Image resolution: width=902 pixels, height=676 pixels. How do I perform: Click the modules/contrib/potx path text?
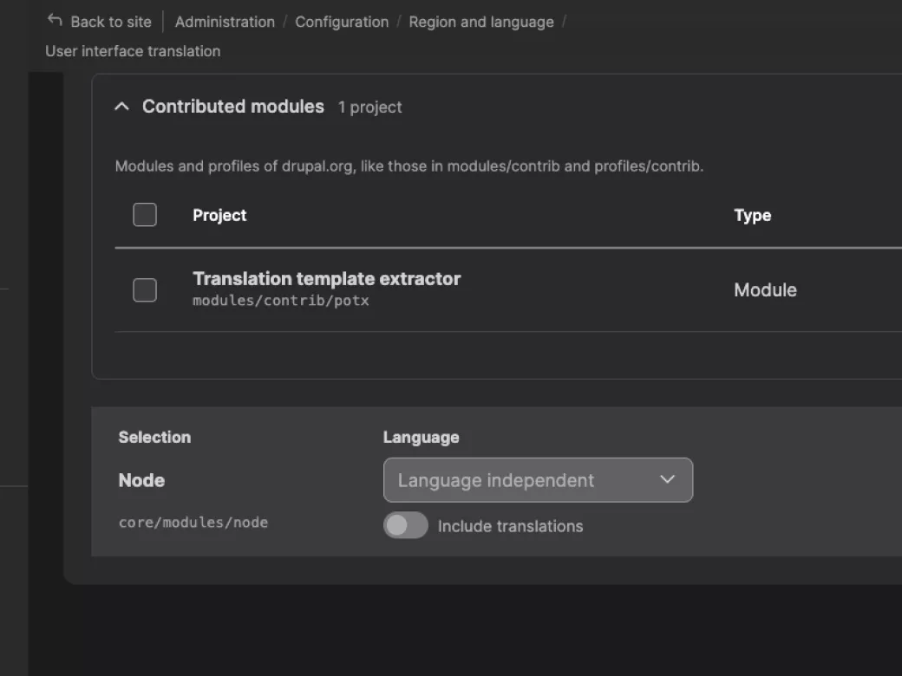(x=281, y=301)
